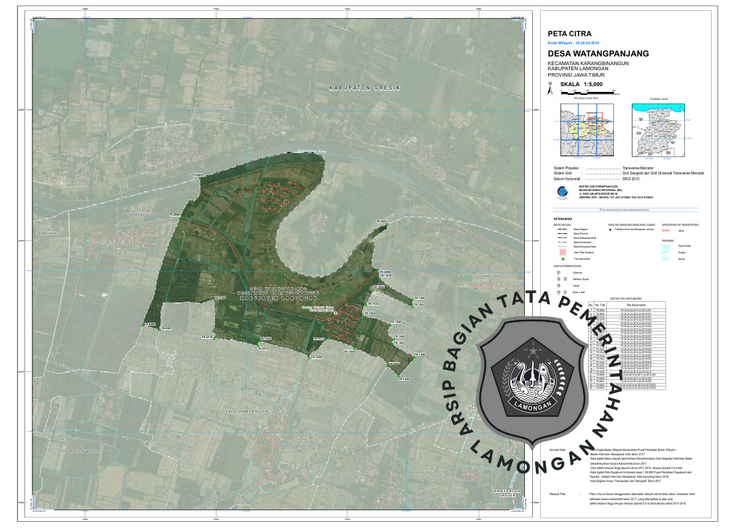The height and width of the screenshot is (532, 732).
Task: Click the DESA WATANGPANJANG title
Action: click(598, 54)
